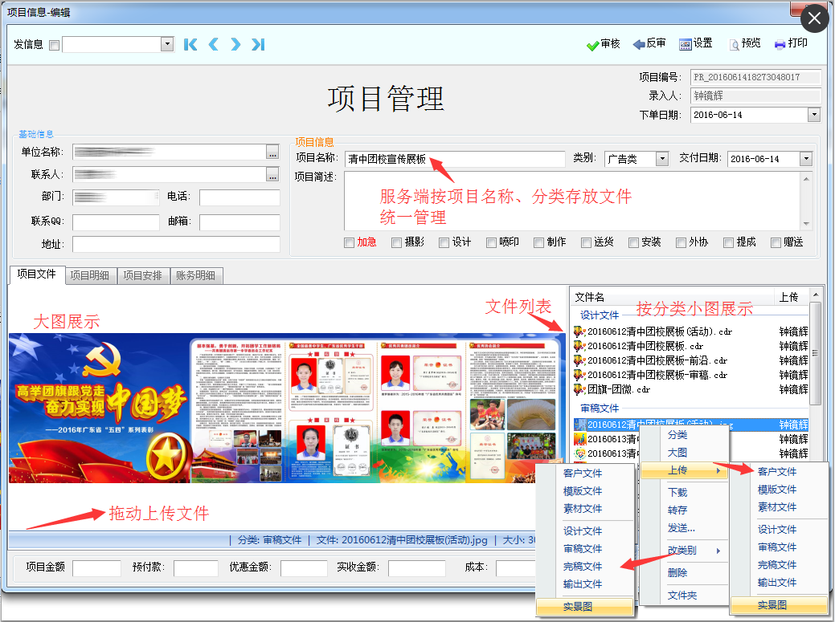Select 下载 from the context menu
The width and height of the screenshot is (835, 622).
point(684,493)
